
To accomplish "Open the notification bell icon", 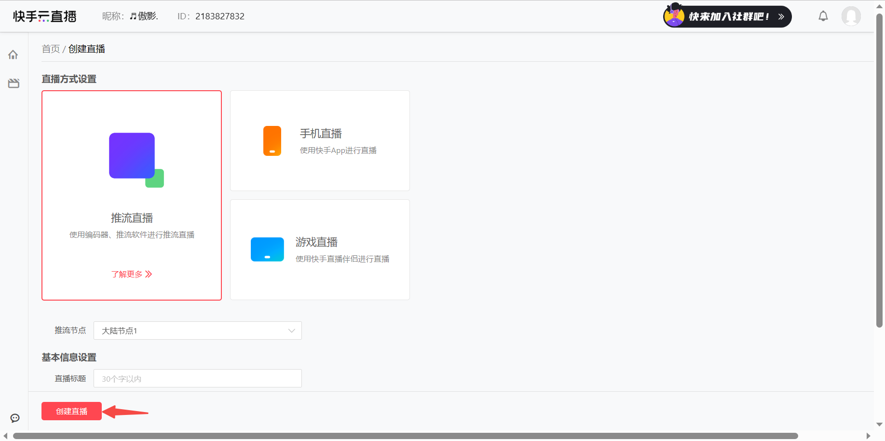I will coord(823,16).
